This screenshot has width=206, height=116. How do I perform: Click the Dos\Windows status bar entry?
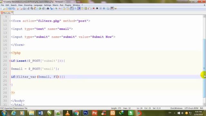(176, 108)
